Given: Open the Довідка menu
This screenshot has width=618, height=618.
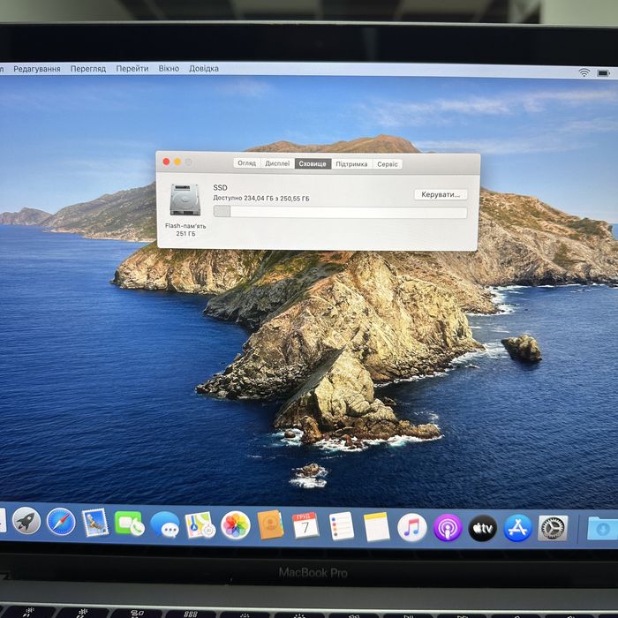Looking at the screenshot, I should [x=204, y=69].
